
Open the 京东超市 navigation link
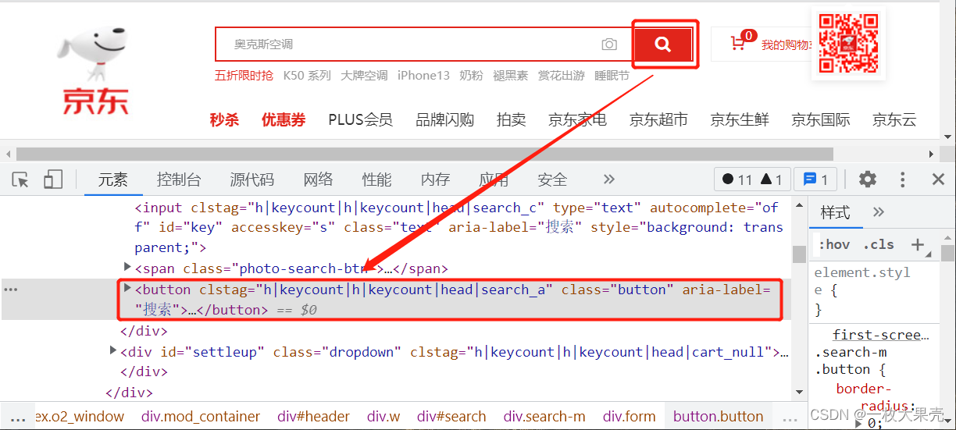click(x=658, y=120)
